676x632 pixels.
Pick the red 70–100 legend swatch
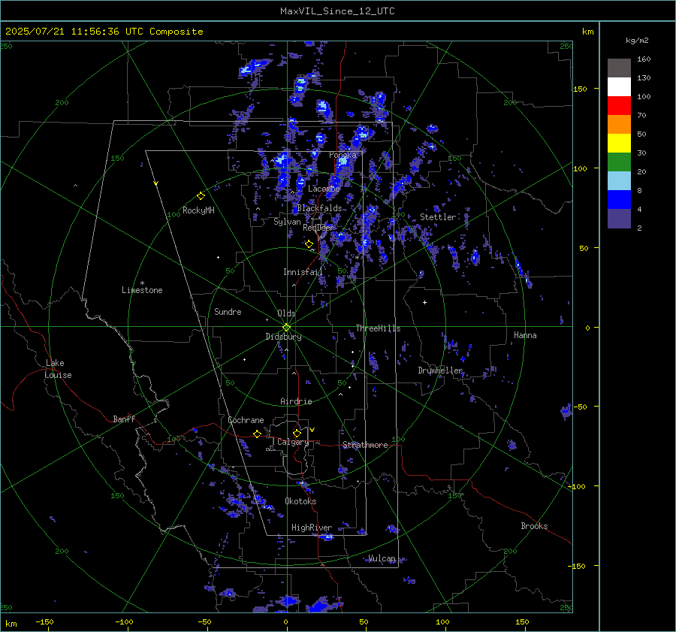[x=619, y=106]
